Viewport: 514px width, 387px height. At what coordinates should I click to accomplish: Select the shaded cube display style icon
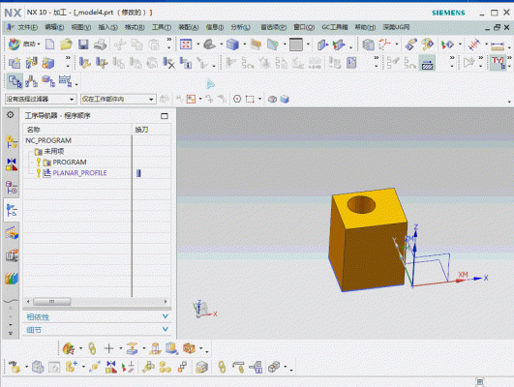click(232, 45)
